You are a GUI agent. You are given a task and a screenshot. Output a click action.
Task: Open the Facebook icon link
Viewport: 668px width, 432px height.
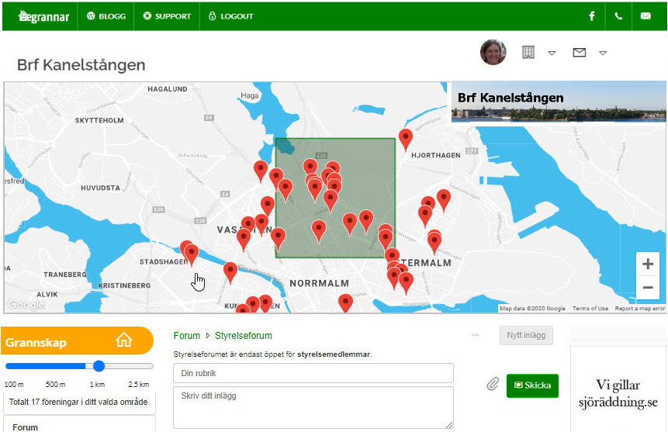coord(592,16)
